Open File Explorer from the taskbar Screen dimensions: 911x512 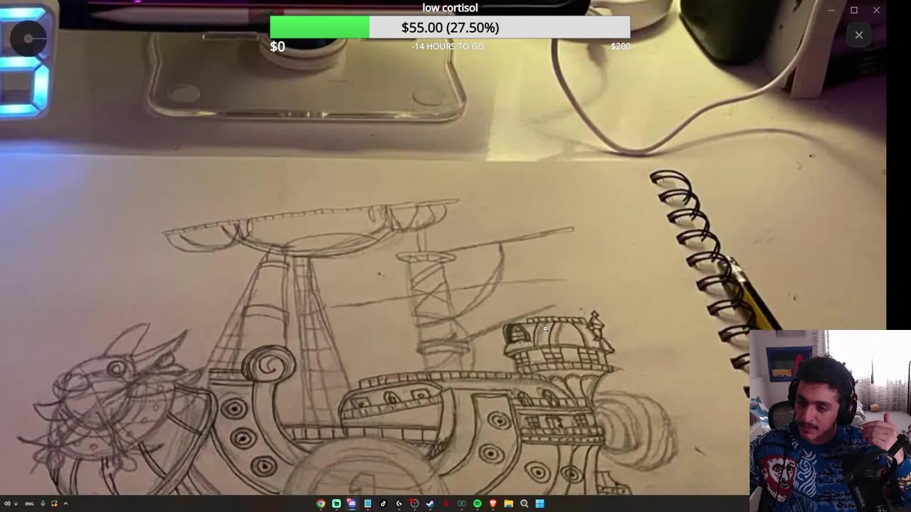click(x=508, y=503)
